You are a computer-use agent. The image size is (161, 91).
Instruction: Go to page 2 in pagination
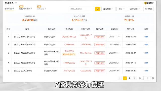pos(130,78)
